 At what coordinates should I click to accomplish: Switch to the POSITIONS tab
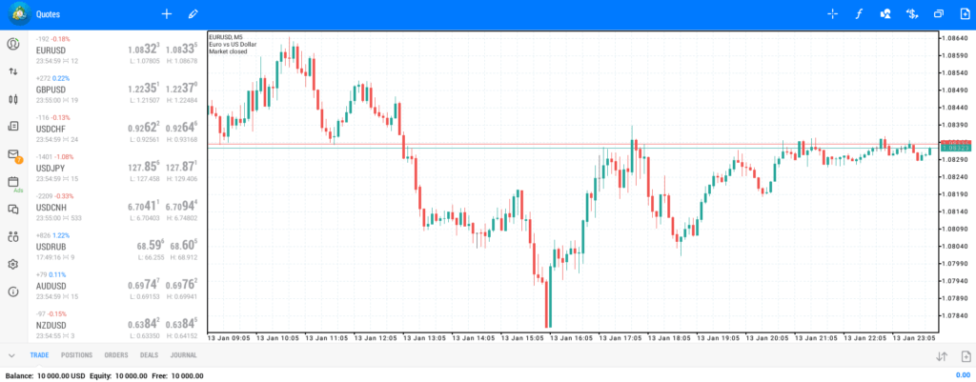[x=76, y=355]
